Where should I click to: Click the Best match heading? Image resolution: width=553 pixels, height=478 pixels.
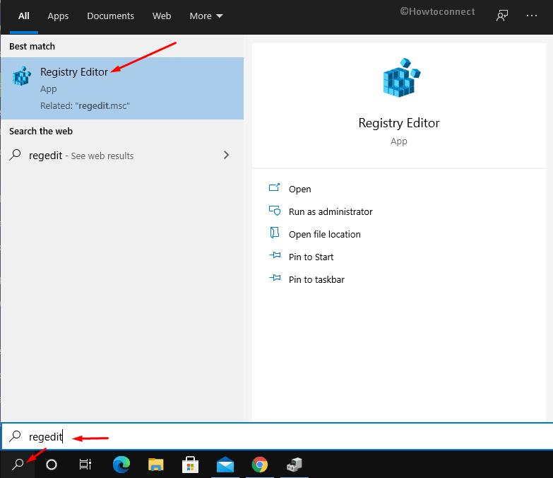(x=32, y=46)
